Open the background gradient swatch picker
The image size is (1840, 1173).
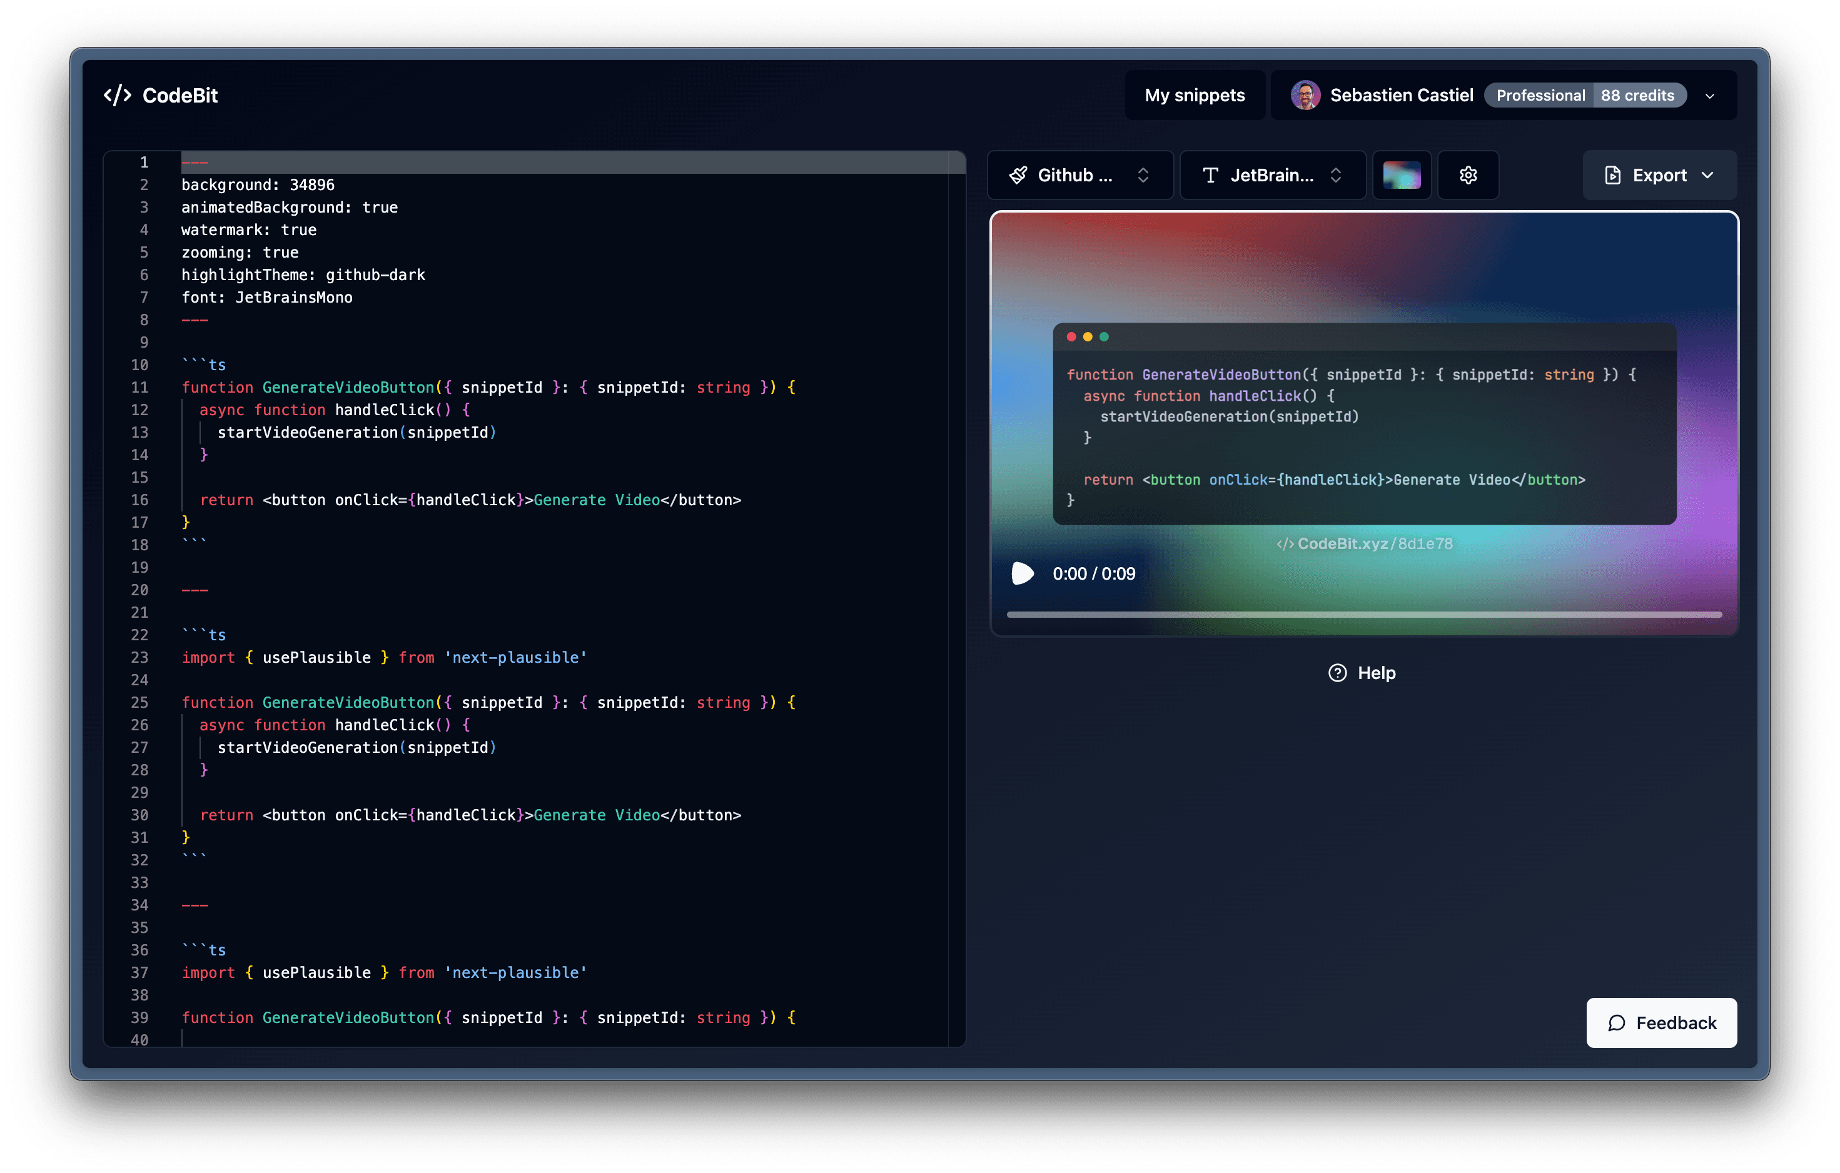(x=1402, y=175)
